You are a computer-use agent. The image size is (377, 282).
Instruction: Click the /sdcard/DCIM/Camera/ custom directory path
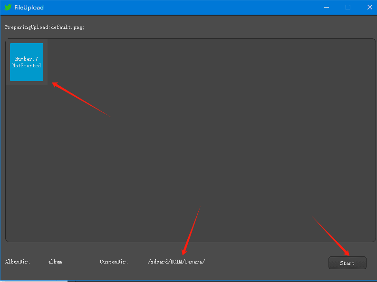click(x=176, y=262)
